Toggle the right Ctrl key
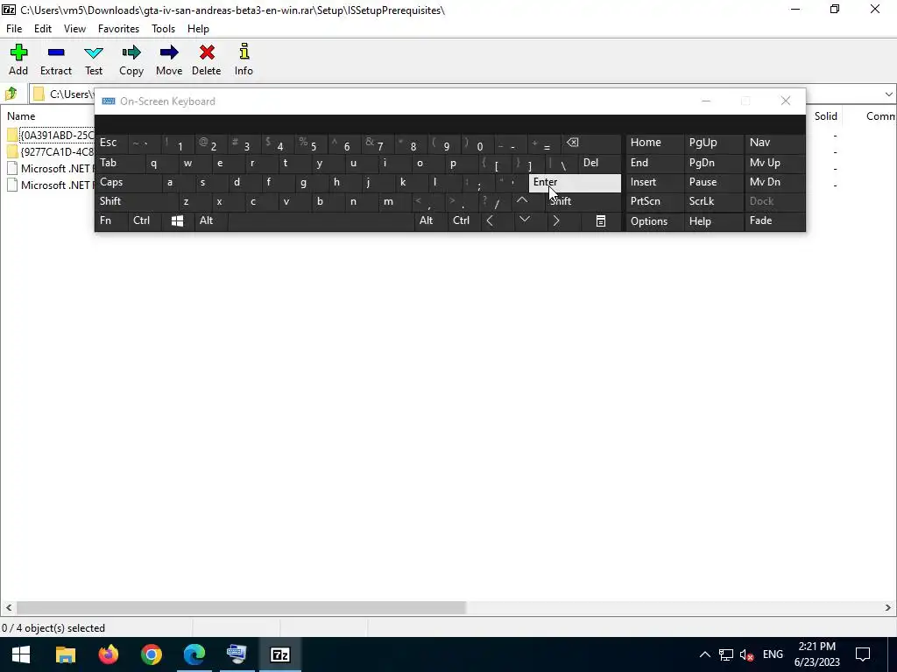The height and width of the screenshot is (672, 897). (x=463, y=220)
